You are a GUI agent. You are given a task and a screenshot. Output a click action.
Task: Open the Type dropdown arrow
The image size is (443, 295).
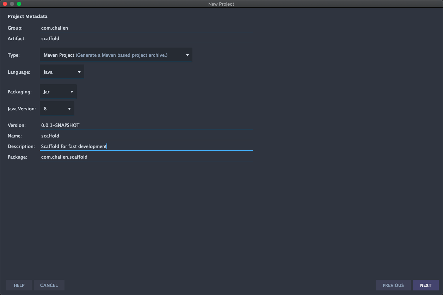(x=187, y=55)
